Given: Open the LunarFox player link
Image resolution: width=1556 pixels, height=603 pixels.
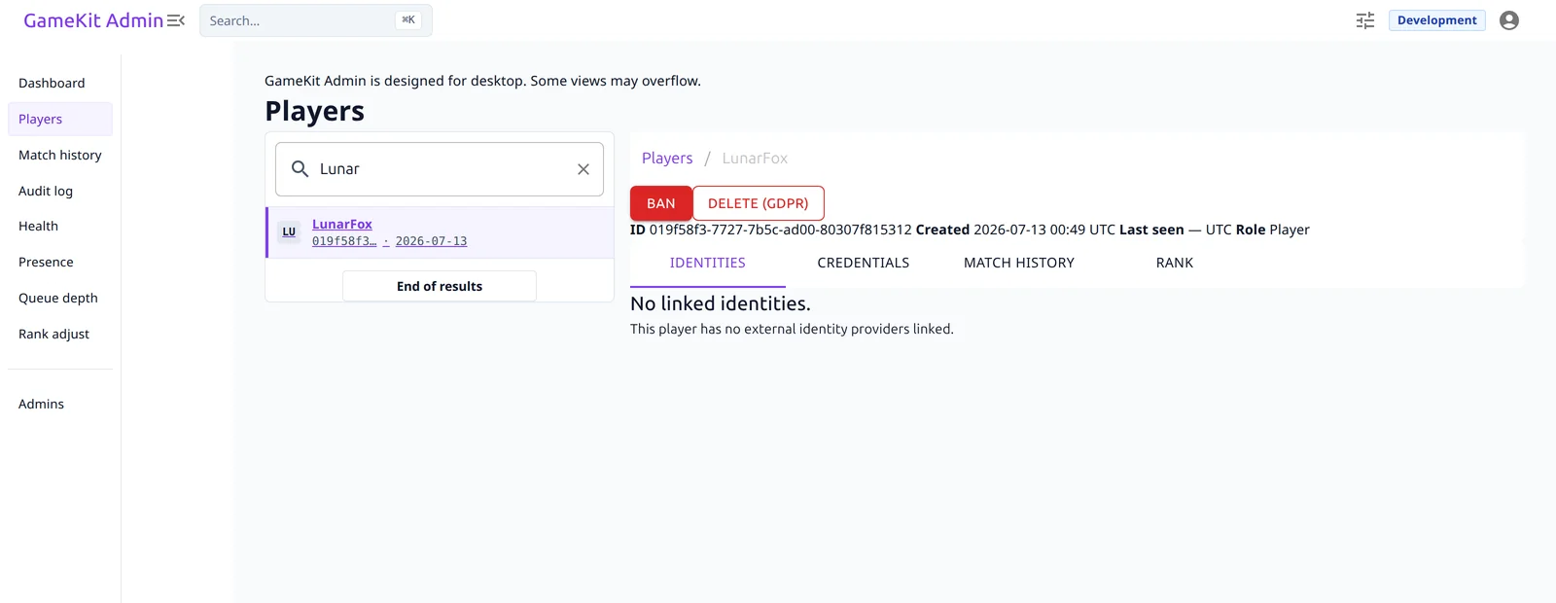Looking at the screenshot, I should pos(342,225).
